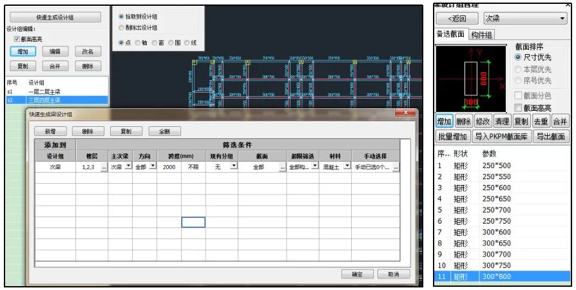The width and height of the screenshot is (576, 290).
Task: Click 新增 in the quick generate dialog
Action: click(50, 131)
